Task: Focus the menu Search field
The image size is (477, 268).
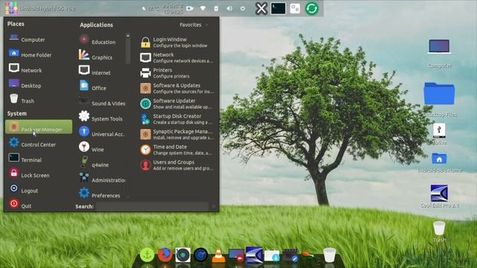Action: coord(152,206)
